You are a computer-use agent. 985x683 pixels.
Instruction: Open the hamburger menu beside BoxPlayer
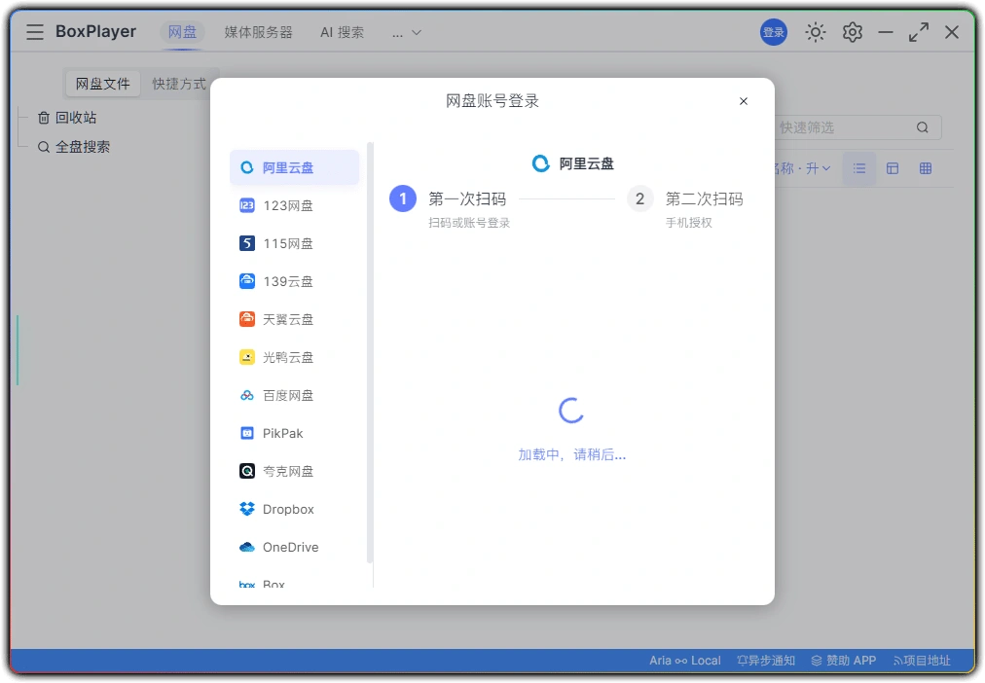[35, 32]
